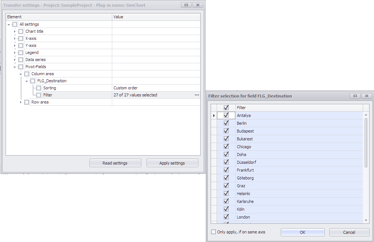374x242 pixels.
Task: Uncheck the Doha filter value
Action: click(x=226, y=155)
